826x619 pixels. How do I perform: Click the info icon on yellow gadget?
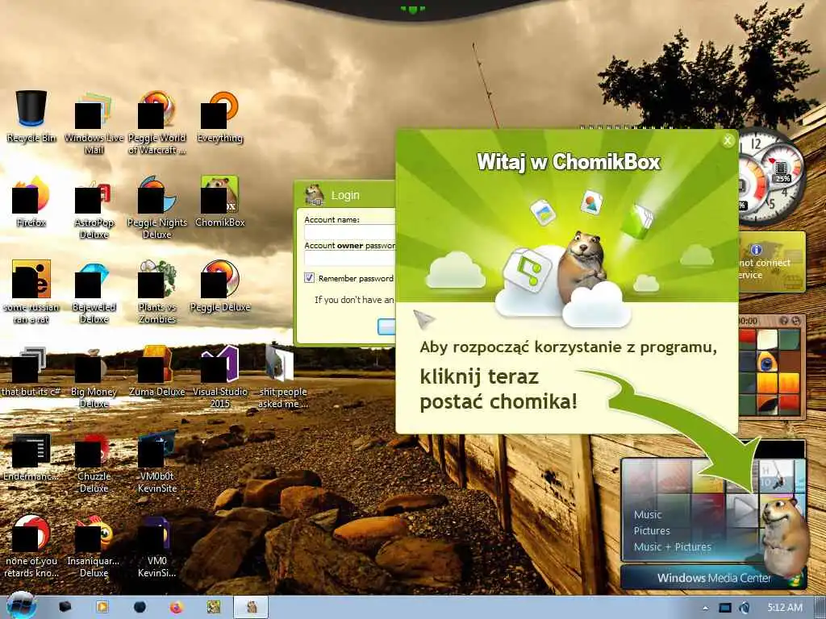(757, 250)
